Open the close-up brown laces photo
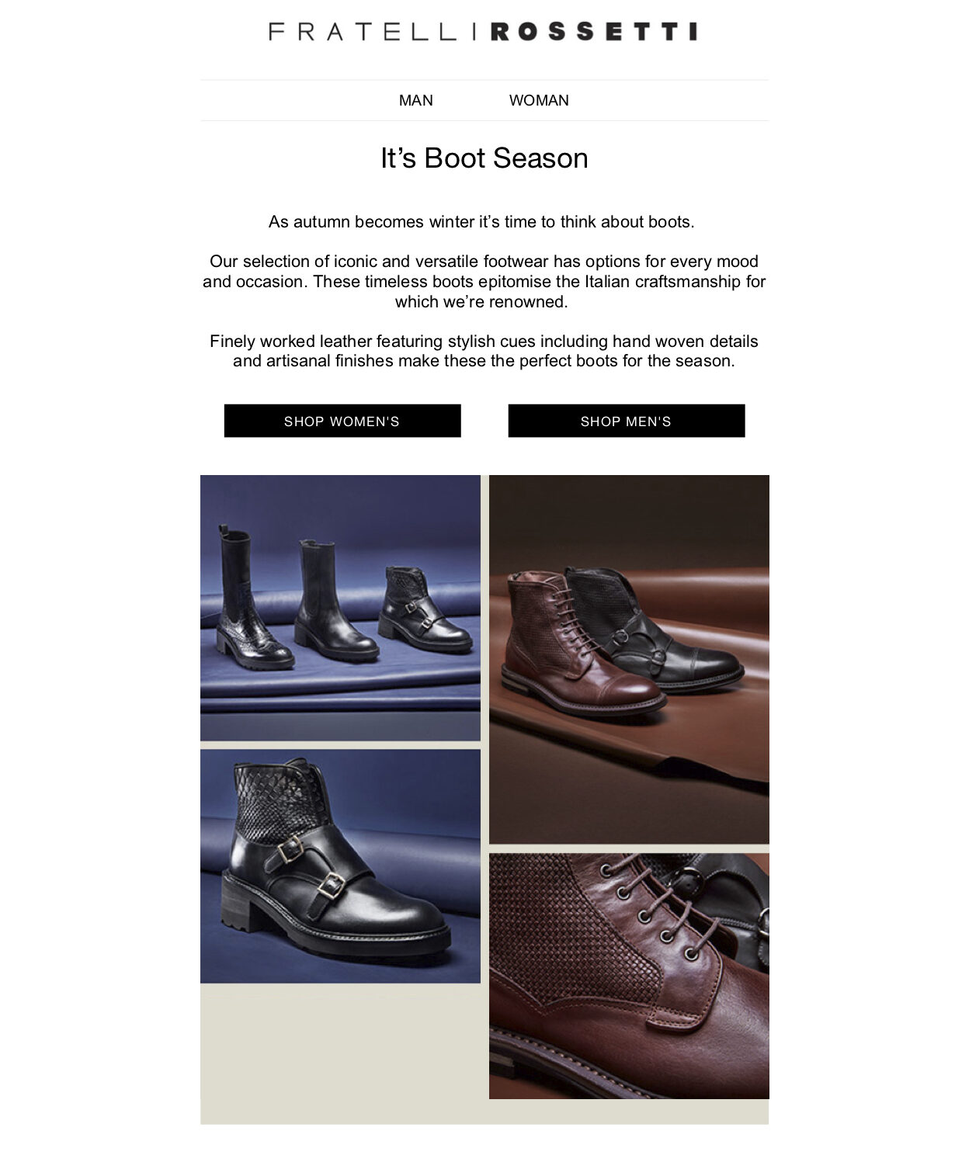This screenshot has height=1169, width=962. pos(629,976)
